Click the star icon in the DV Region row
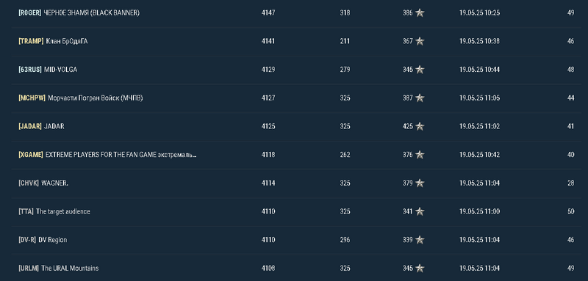588x281 pixels. click(x=420, y=240)
